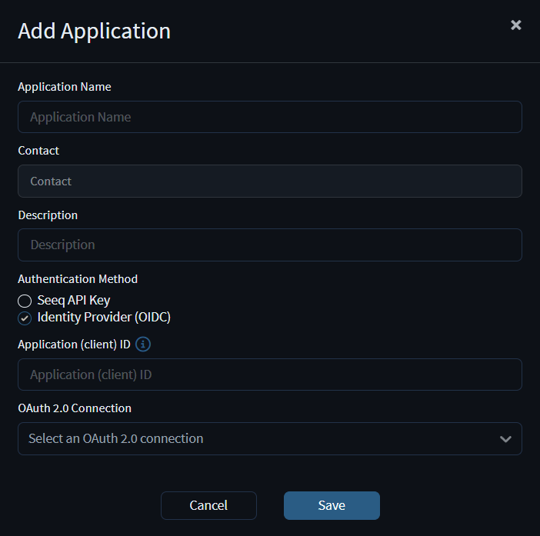
Task: Click the Contact field label
Action: [x=38, y=151]
